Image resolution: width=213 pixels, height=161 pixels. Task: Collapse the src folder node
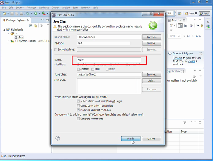point(9,34)
